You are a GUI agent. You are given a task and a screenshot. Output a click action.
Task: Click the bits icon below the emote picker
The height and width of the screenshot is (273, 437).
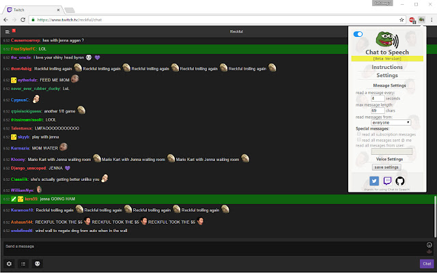click(x=429, y=252)
